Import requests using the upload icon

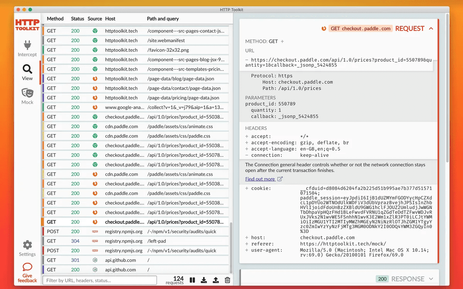[216, 280]
